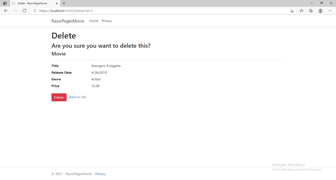Click the release date '4/26/2019'
Viewport: 336px width, 180px height.
99,73
